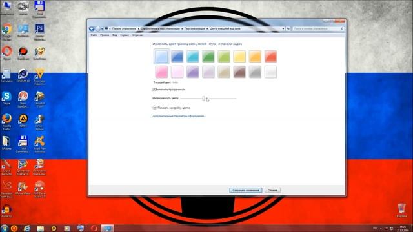Select the bright pink color swatch
Viewport: 413px width, 232px height.
click(x=161, y=72)
